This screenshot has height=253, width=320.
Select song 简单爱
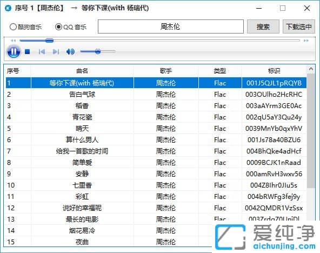(82, 163)
